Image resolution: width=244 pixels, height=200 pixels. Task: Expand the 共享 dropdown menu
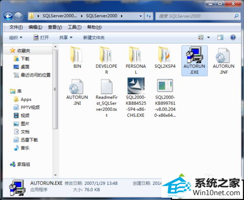pos(66,38)
